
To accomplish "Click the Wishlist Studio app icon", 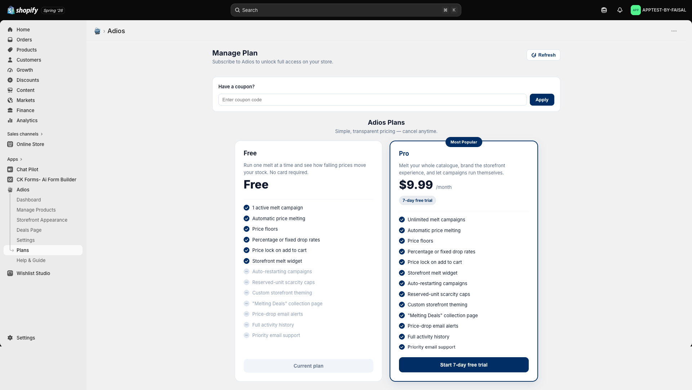I will click(10, 273).
